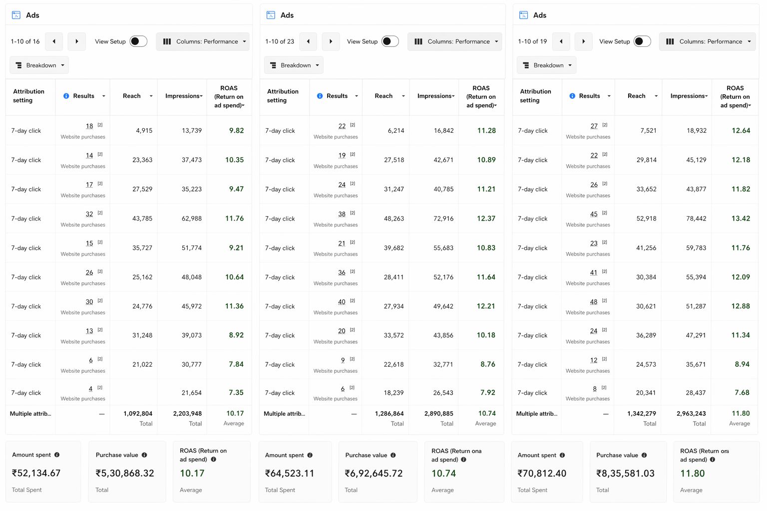Expand Results column arrow in 1-10 of 23 panel
Screen dimensions: 767x511
(357, 96)
